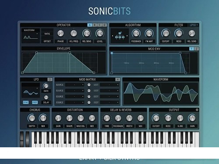Open the LFO waveform dropdown arrow
219x164 pixels.
point(37,88)
